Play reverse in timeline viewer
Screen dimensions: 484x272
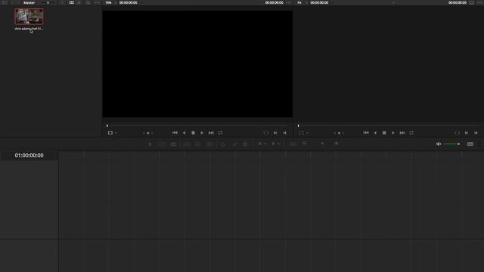click(x=375, y=133)
